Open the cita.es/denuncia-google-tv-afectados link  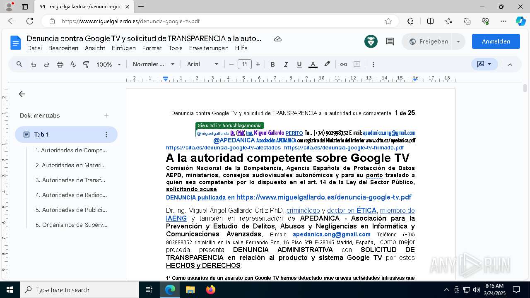point(223,148)
